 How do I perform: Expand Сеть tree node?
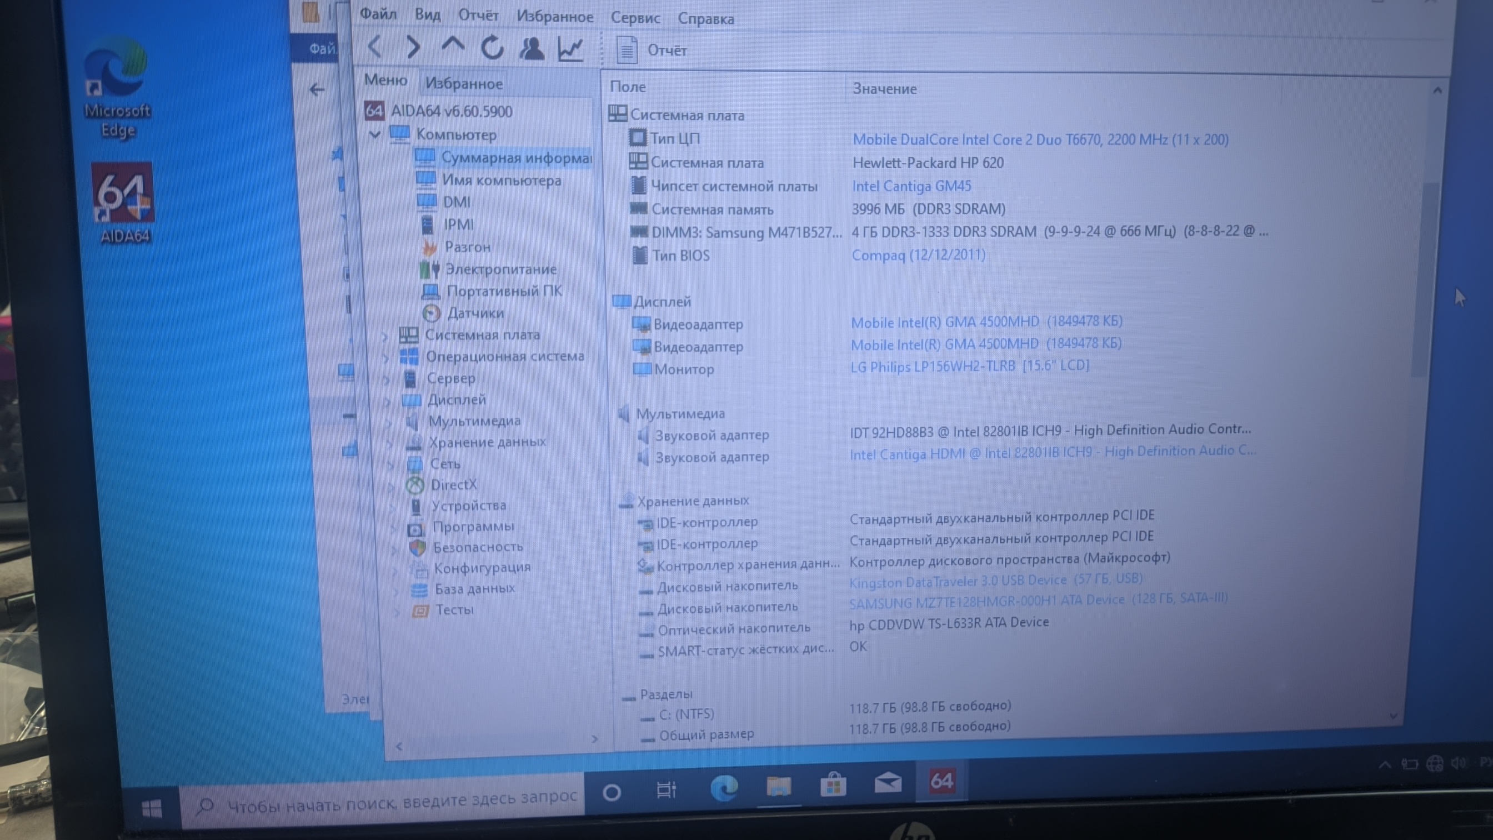coord(391,465)
